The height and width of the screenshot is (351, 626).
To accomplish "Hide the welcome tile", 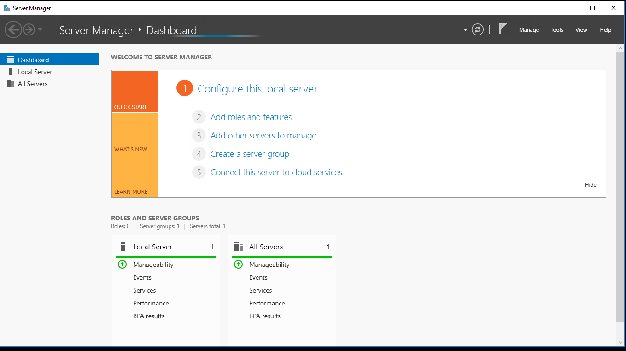I will point(590,185).
